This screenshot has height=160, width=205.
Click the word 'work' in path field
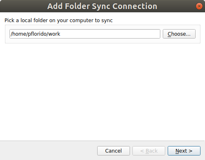pyautogui.click(x=54, y=34)
